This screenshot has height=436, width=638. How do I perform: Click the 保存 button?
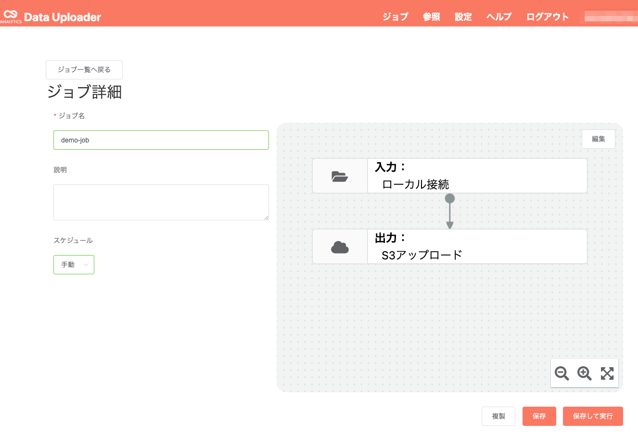539,416
